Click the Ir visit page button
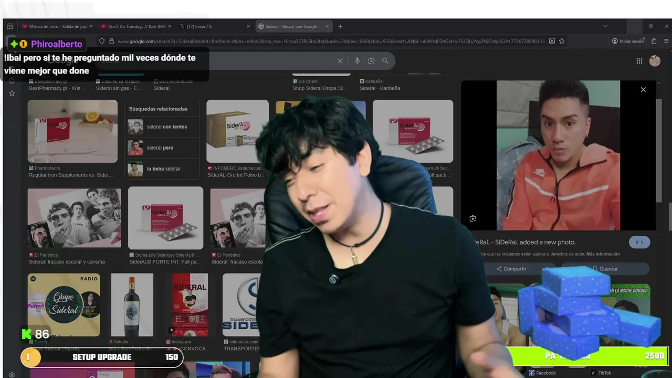This screenshot has width=672, height=378. (639, 242)
